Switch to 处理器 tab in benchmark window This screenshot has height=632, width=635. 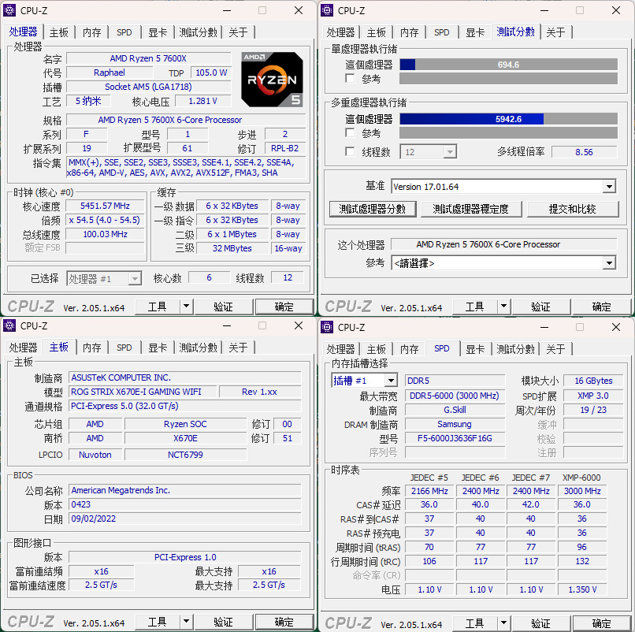click(340, 32)
